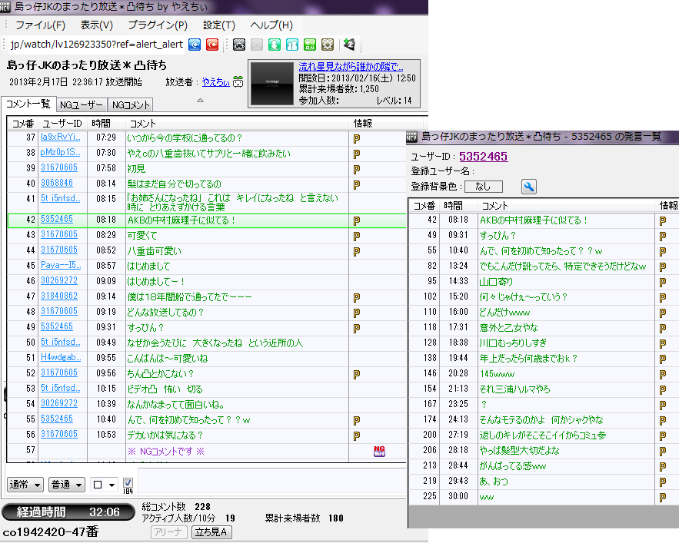Click the URL field with lv126923350
This screenshot has width=679, height=543.
97,44
